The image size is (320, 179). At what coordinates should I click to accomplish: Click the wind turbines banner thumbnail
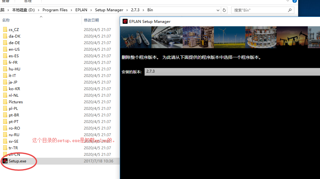pyautogui.click(x=230, y=37)
